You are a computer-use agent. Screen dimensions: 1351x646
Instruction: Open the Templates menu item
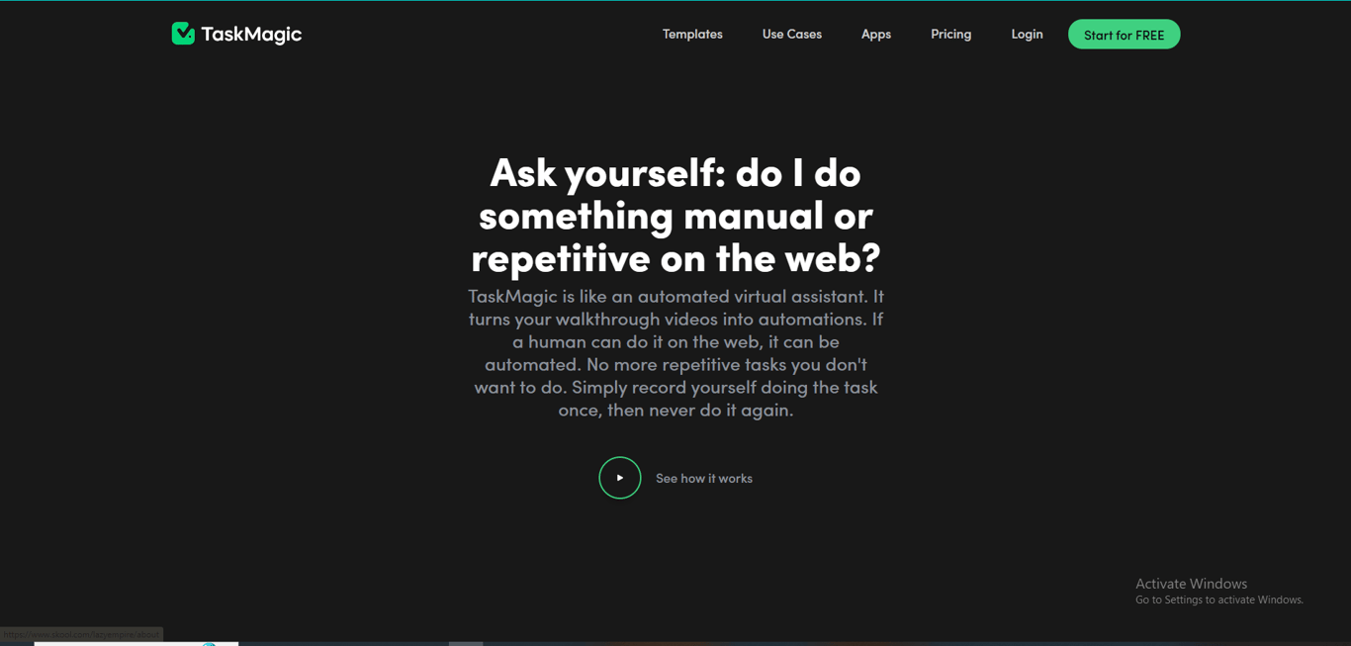(x=692, y=34)
